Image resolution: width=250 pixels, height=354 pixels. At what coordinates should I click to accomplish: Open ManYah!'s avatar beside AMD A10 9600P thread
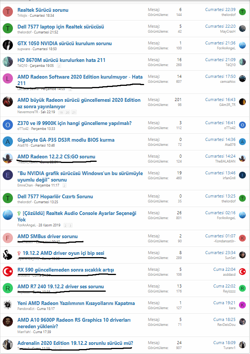(8, 321)
